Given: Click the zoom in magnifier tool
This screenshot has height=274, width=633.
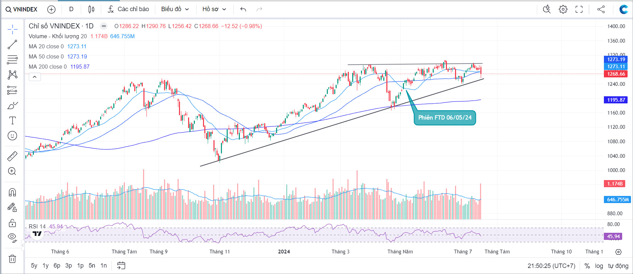Looking at the screenshot, I should coord(13,171).
